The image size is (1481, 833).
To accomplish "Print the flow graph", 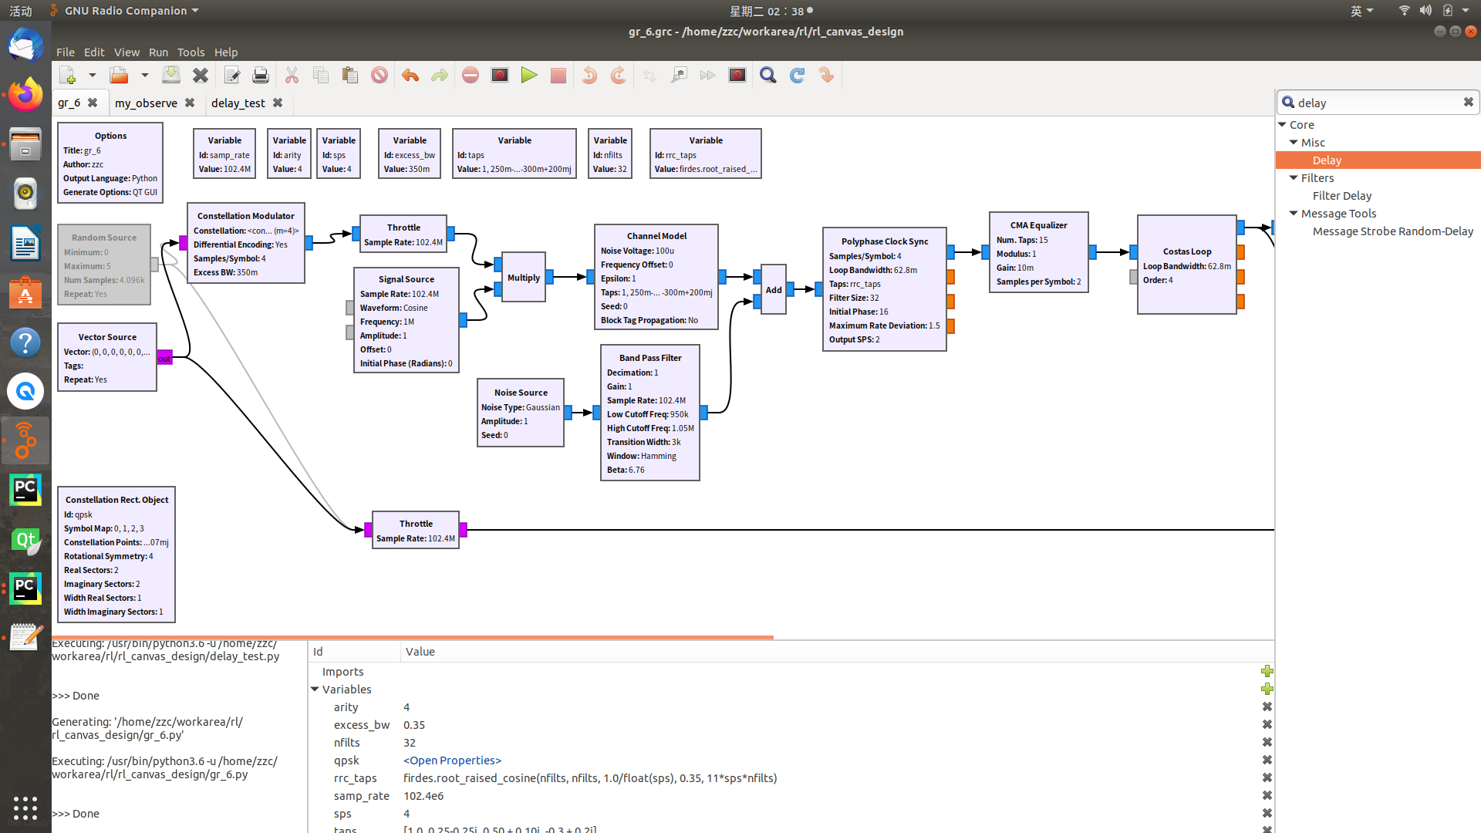I will point(261,75).
